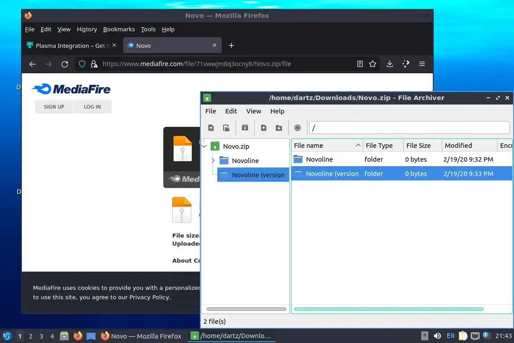
Task: Expand the Novoline folder in tree
Action: pyautogui.click(x=213, y=160)
